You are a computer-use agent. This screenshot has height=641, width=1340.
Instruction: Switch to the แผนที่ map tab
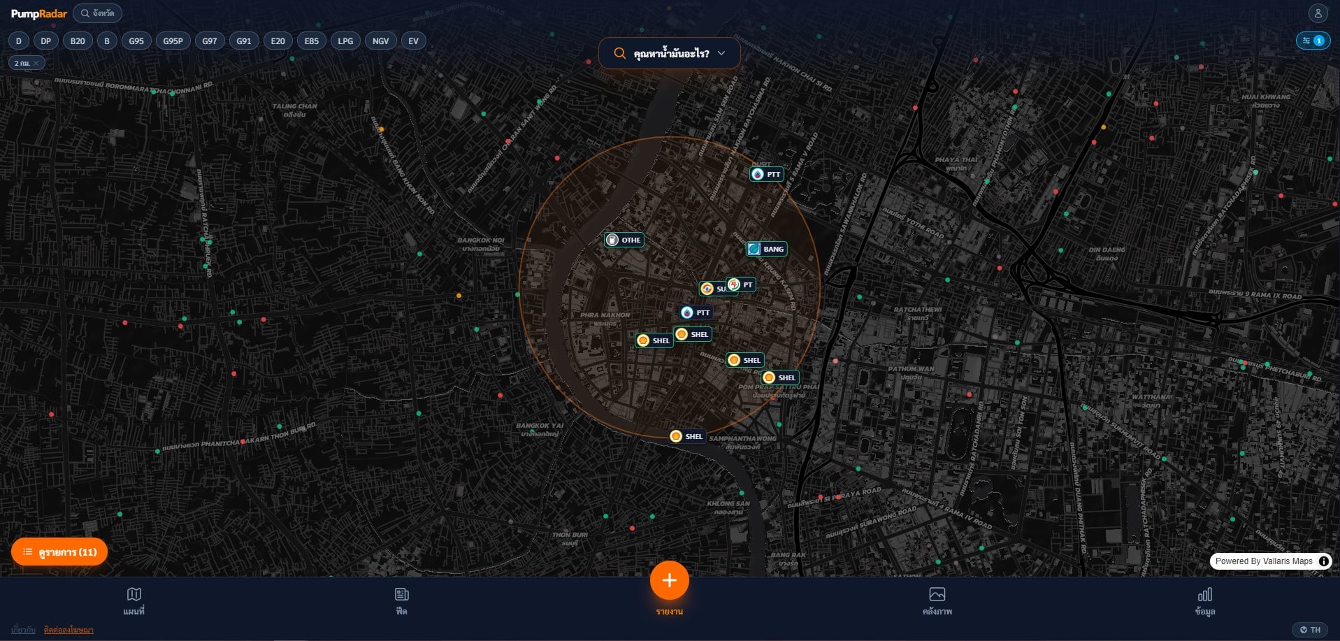(x=134, y=600)
